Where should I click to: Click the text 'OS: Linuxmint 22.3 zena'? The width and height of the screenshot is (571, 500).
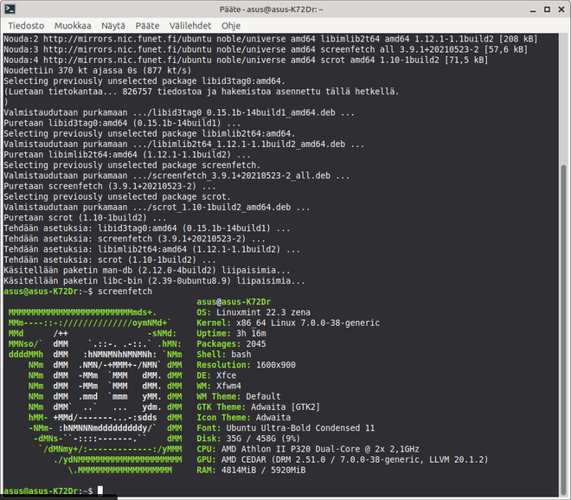coord(253,312)
